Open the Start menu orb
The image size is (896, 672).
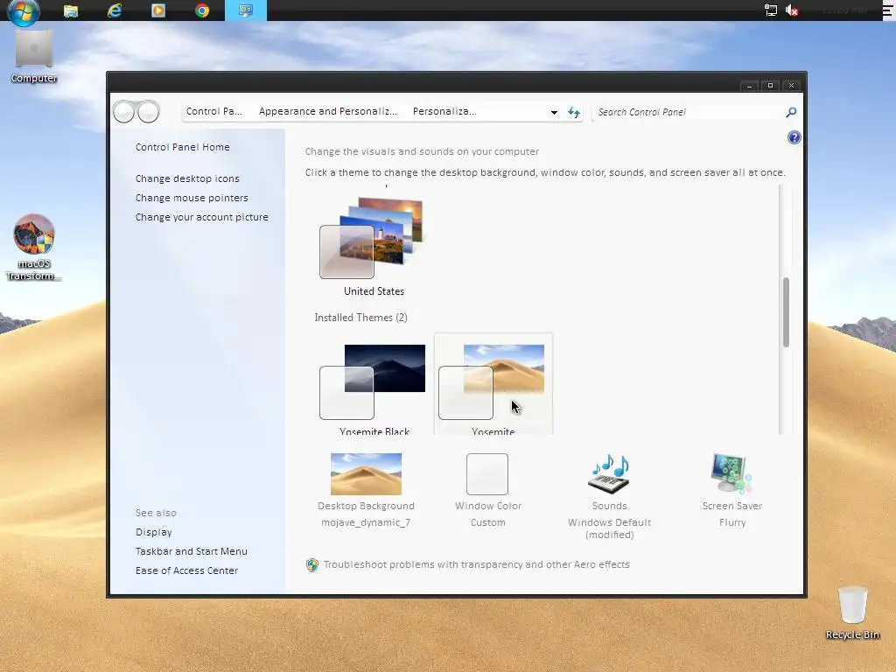[x=23, y=11]
